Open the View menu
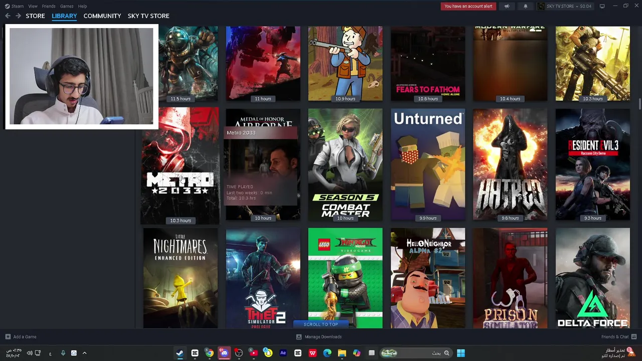 [33, 6]
